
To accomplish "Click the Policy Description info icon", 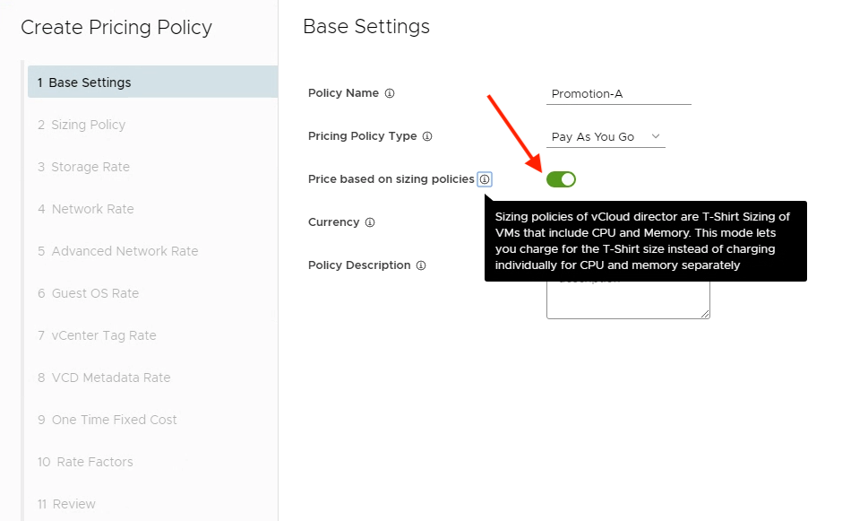I will point(421,265).
